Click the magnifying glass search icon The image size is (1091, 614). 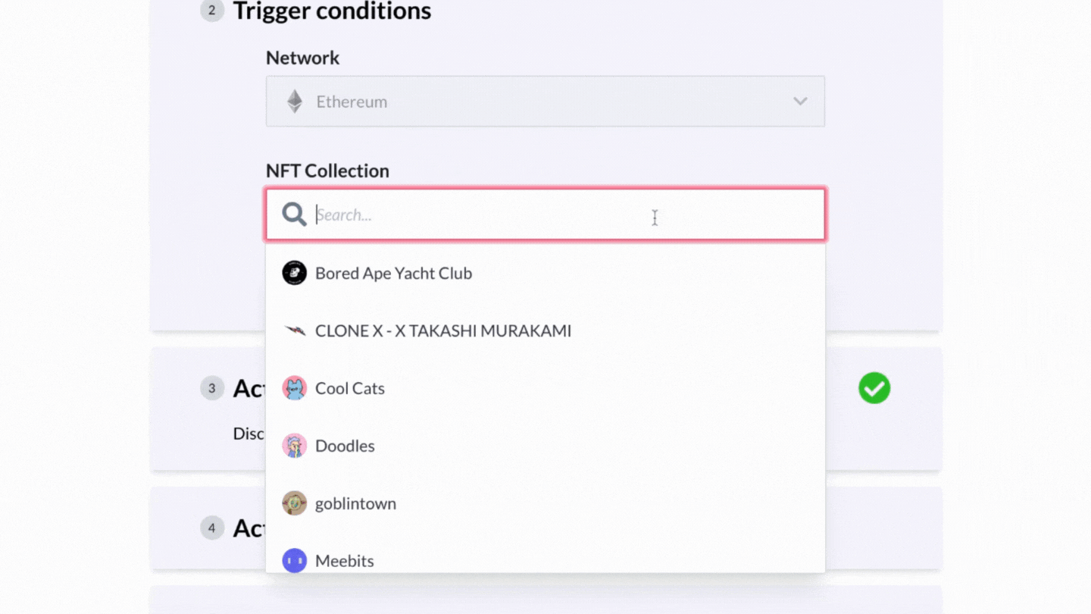point(293,215)
